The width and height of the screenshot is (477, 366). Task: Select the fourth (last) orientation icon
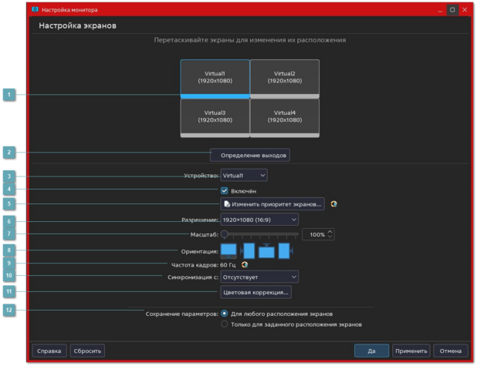[284, 250]
